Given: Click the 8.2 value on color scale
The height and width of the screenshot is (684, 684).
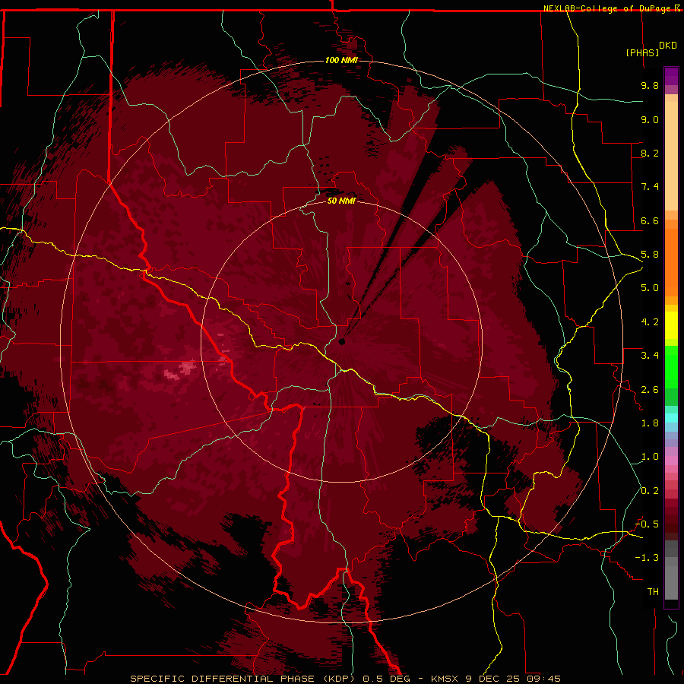Looking at the screenshot, I should point(650,153).
